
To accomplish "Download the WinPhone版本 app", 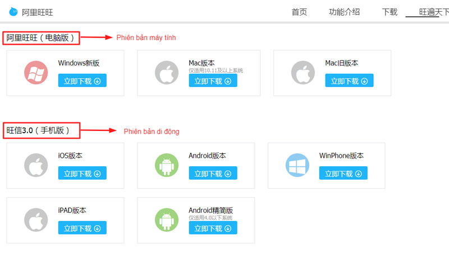I will click(x=343, y=173).
